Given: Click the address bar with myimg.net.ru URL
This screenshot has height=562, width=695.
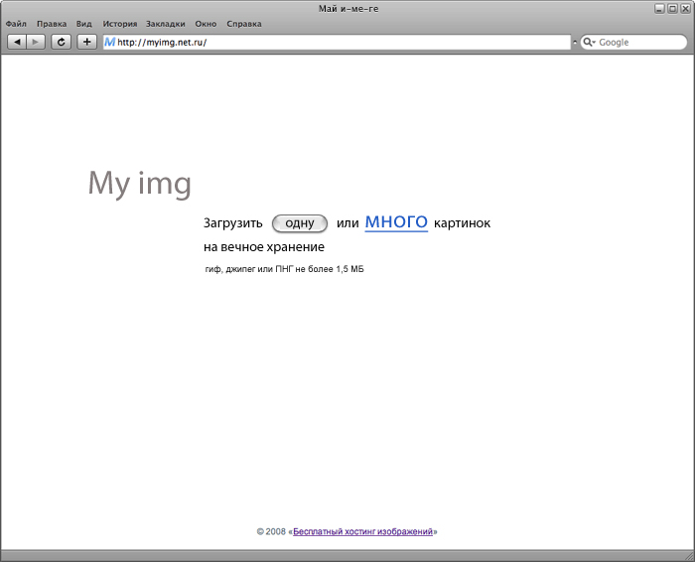Looking at the screenshot, I should [x=338, y=43].
